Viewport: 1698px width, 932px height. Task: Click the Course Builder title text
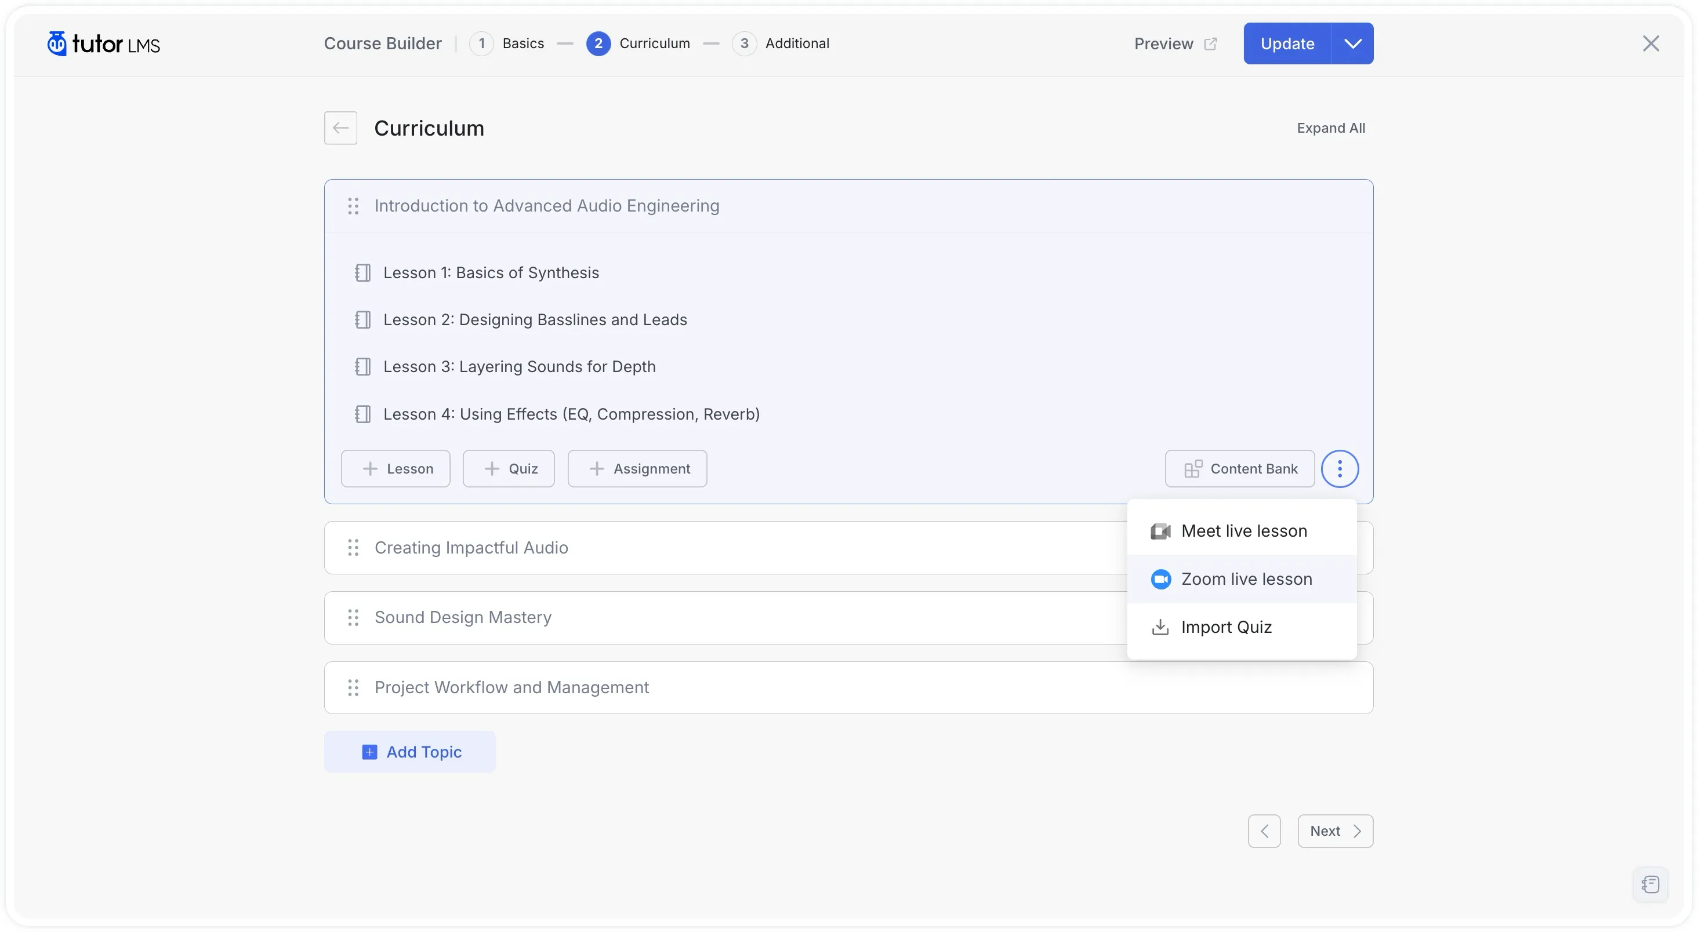coord(382,43)
